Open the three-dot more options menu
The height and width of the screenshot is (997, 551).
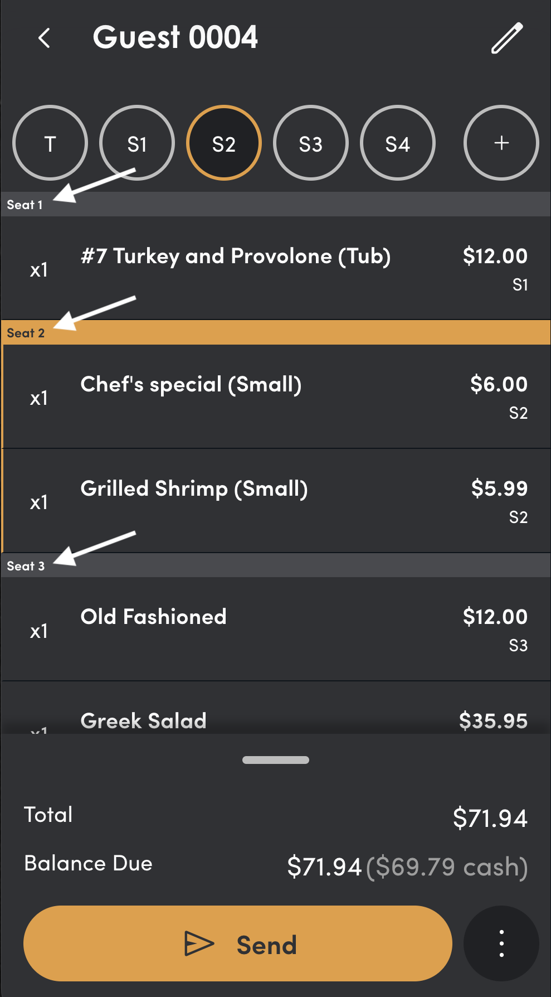point(501,943)
